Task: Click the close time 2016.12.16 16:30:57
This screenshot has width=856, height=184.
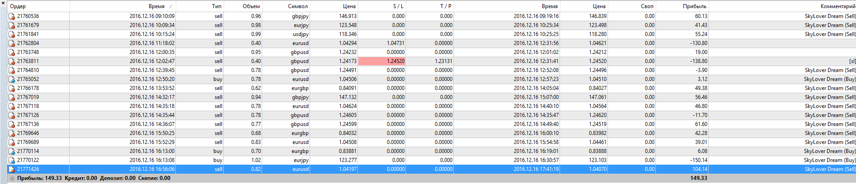Action: click(536, 160)
